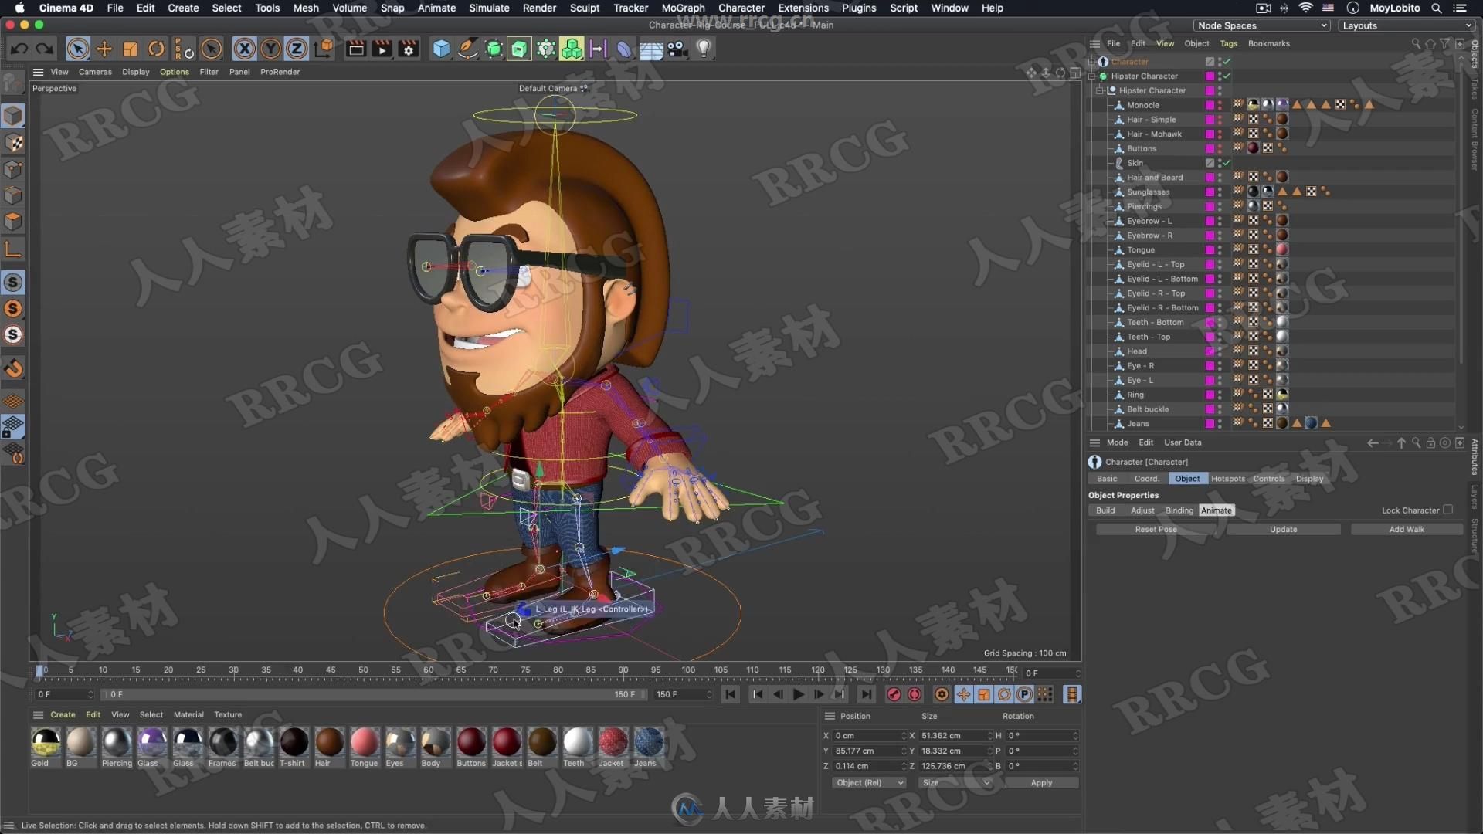
Task: Open the Character menu in menu bar
Action: (741, 8)
